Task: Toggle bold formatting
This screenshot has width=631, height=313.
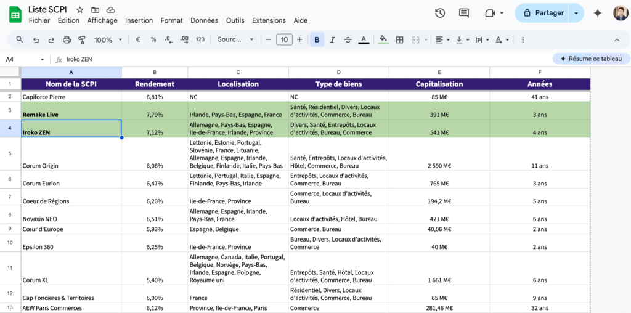Action: click(317, 39)
